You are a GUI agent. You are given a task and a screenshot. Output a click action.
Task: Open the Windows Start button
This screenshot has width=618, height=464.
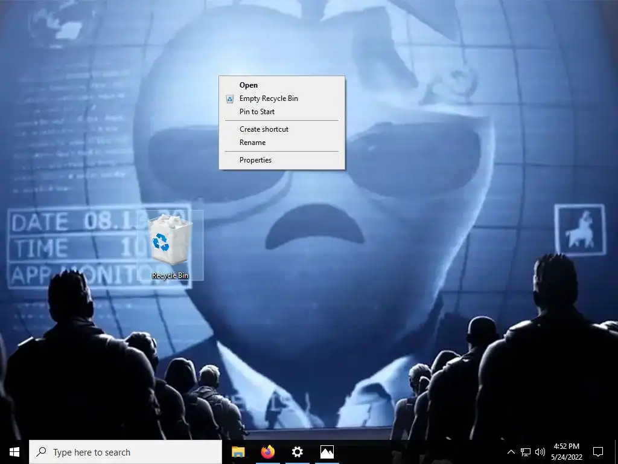[x=14, y=452]
